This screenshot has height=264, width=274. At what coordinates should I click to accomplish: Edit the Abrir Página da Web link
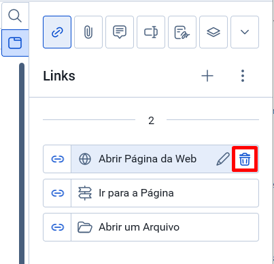click(x=223, y=159)
